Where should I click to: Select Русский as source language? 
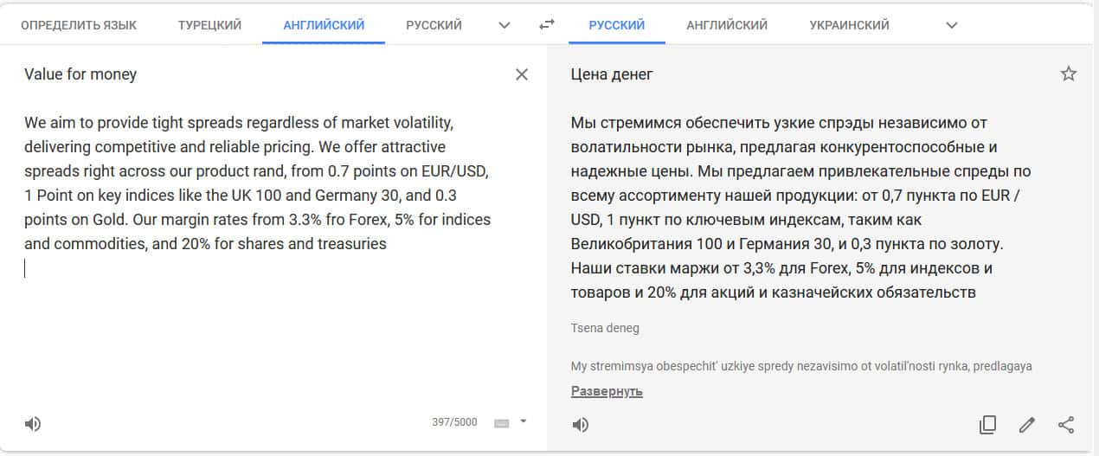[434, 25]
